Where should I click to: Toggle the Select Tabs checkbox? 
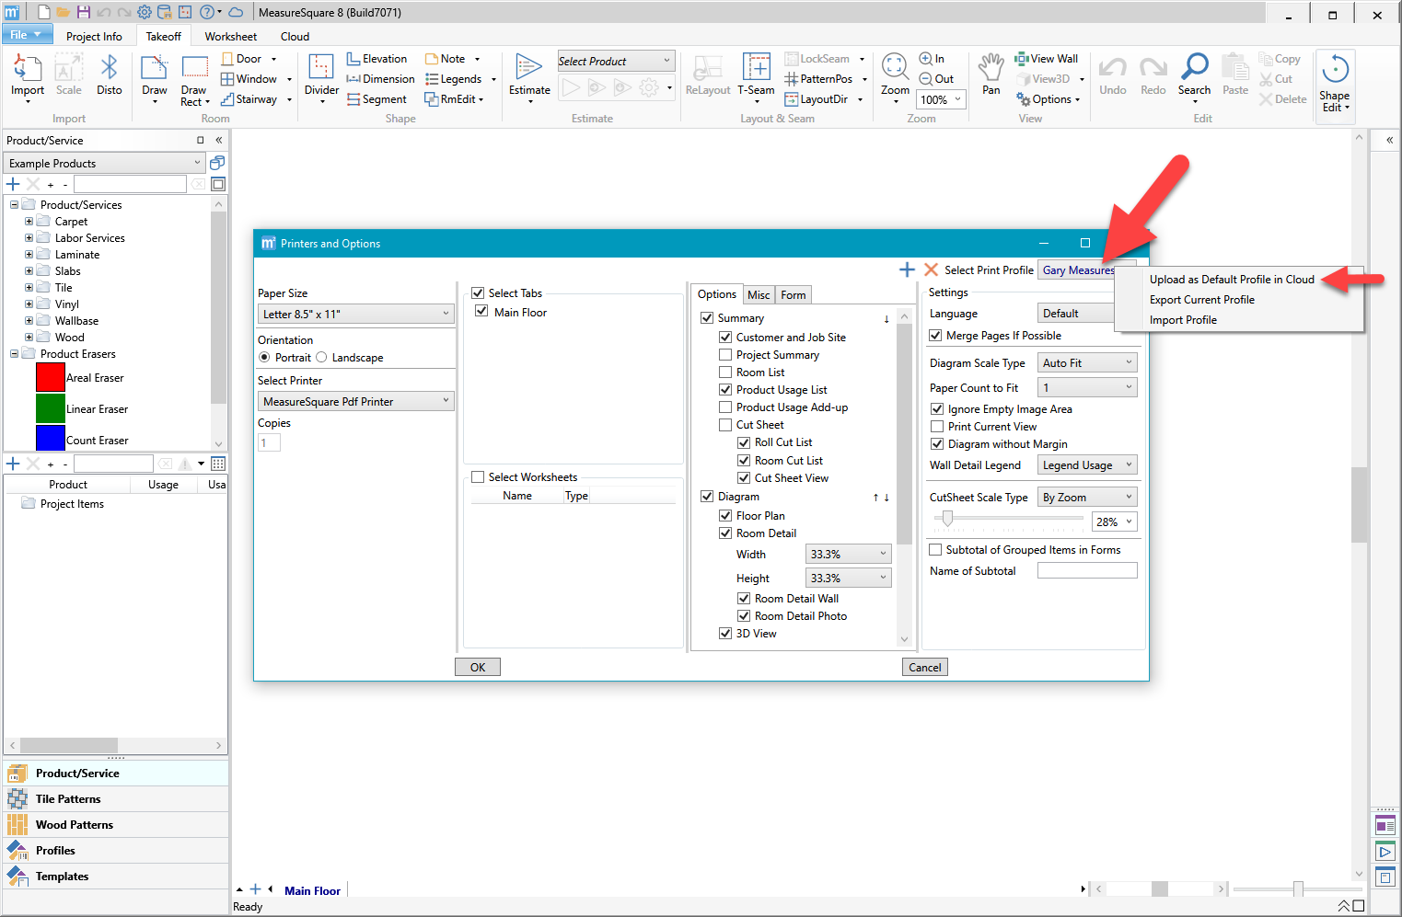pyautogui.click(x=478, y=293)
